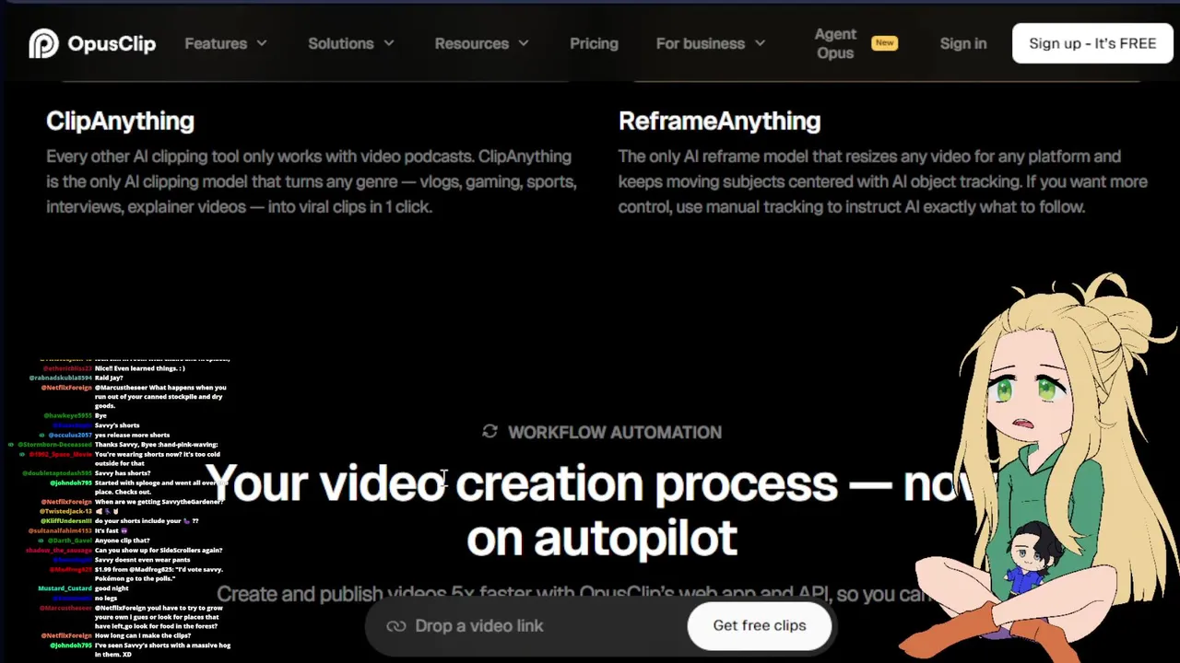Viewport: 1180px width, 663px height.
Task: Click chat username Mustard_Custard
Action: (x=65, y=588)
